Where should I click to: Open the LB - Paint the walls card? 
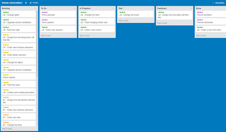point(19,29)
